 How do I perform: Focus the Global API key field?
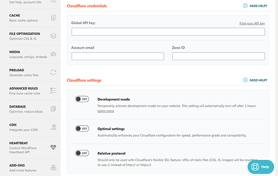[x=168, y=32]
